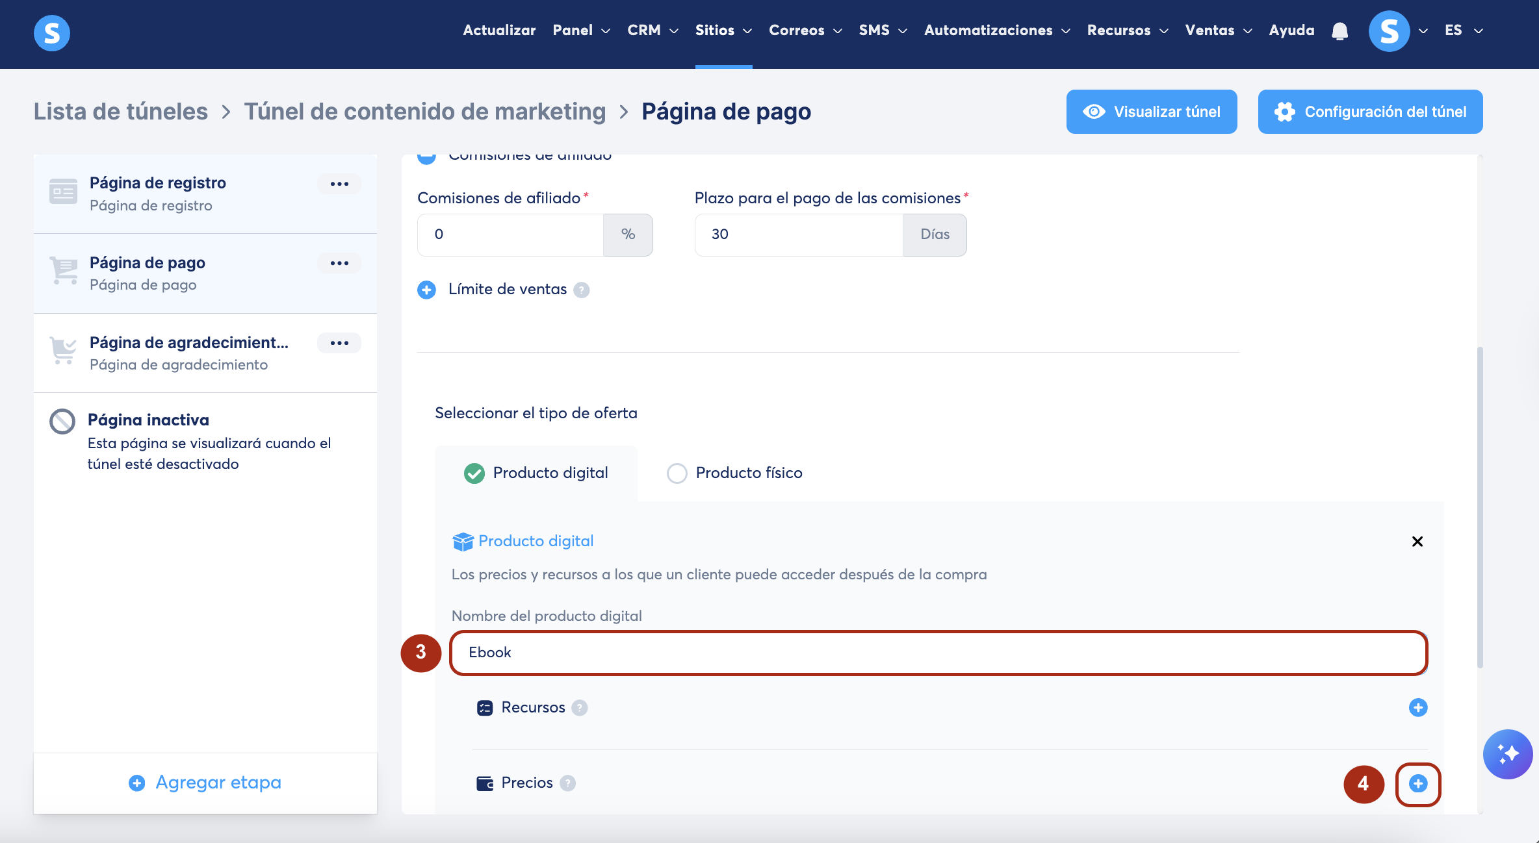Screen dimensions: 1539x843
Task: Close the Producto digital panel with the X
Action: click(x=1417, y=542)
